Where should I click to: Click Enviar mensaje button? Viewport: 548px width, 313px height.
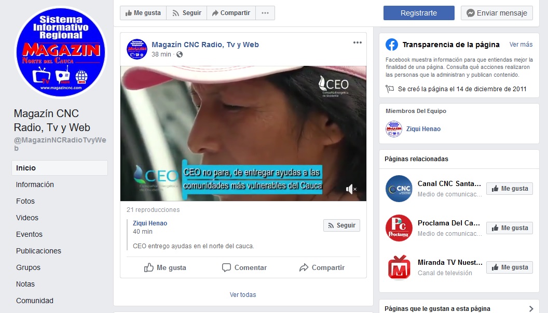click(x=497, y=13)
